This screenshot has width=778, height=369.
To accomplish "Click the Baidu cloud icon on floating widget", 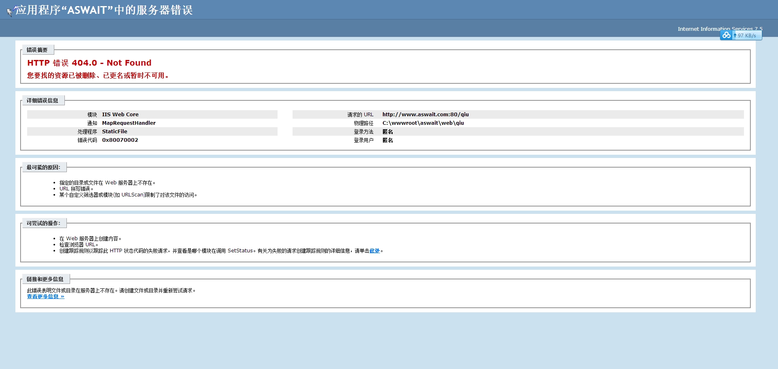I will (x=726, y=35).
